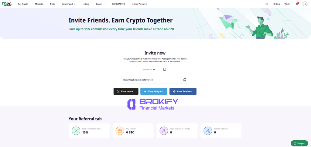The height and width of the screenshot is (147, 311).
Task: Open the KICKSTARTER section
Action: pos(118,4)
